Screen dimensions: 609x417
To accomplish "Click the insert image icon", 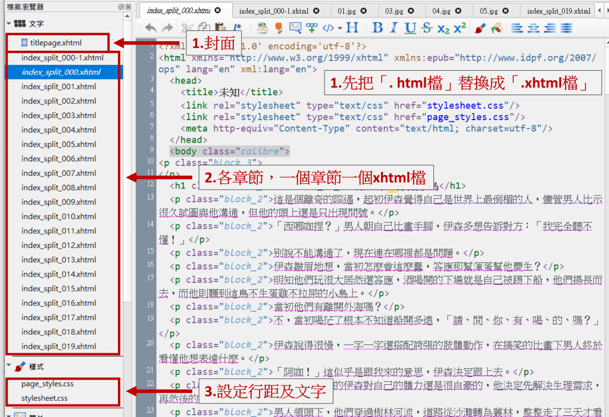I will tap(295, 28).
